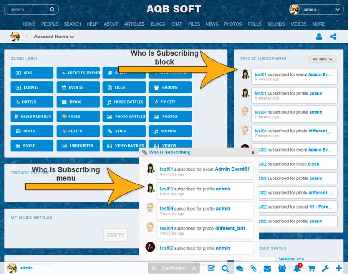Open chat bubbles icon in the bottom toolbar
The image size is (348, 274).
click(x=239, y=269)
